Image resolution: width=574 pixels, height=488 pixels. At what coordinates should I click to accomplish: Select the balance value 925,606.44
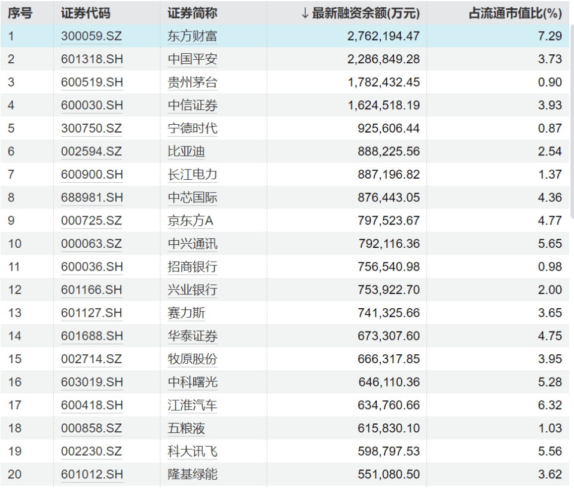click(x=389, y=128)
